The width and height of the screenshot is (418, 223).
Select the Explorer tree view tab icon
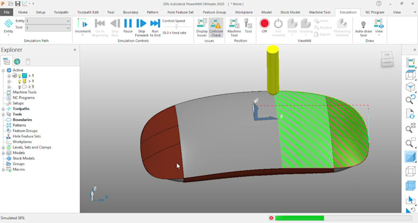(x=6, y=61)
